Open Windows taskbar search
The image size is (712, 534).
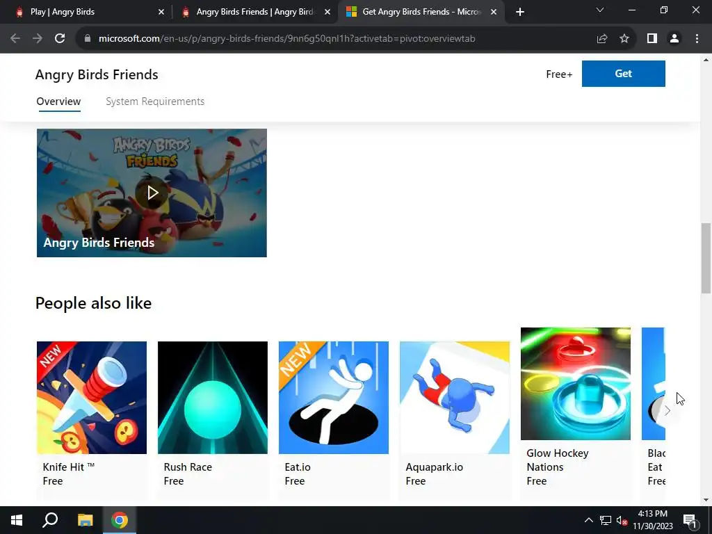point(50,520)
